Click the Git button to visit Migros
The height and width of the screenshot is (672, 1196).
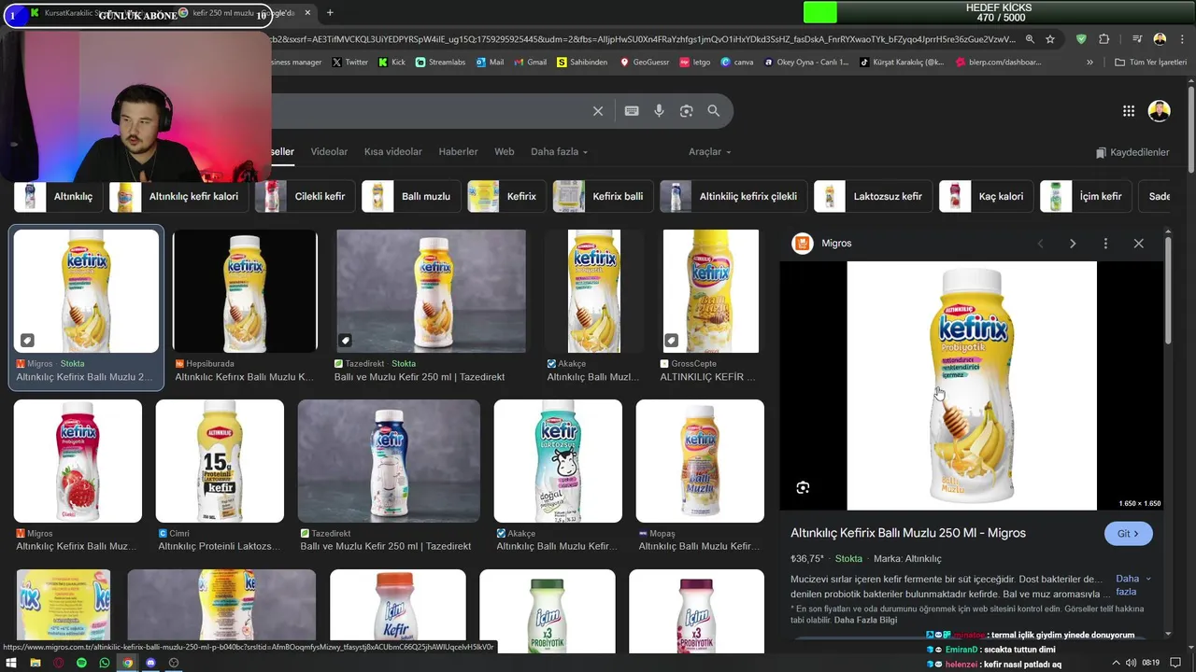click(x=1128, y=534)
